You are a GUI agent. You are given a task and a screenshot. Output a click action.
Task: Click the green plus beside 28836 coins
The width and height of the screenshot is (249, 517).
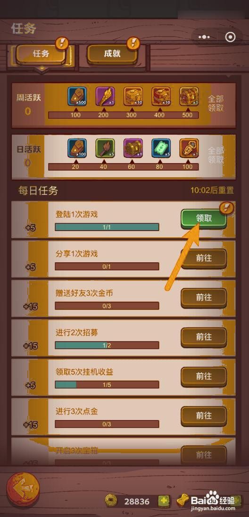(x=163, y=501)
